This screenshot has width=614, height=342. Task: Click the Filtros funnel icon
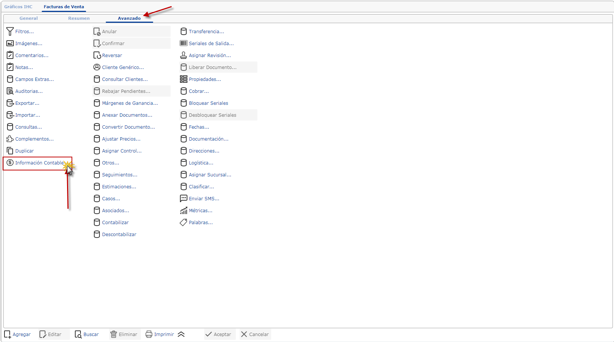10,32
